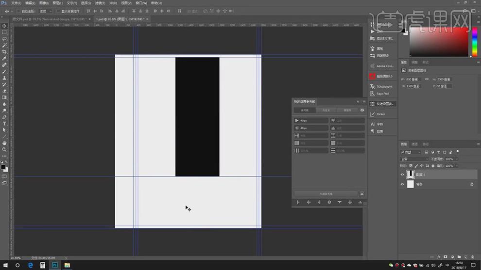Enable the 自动选择 auto-select checkbox
Image resolution: width=481 pixels, height=270 pixels.
(18, 11)
